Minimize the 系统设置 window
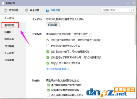This screenshot has width=137, height=99. tap(128, 3)
